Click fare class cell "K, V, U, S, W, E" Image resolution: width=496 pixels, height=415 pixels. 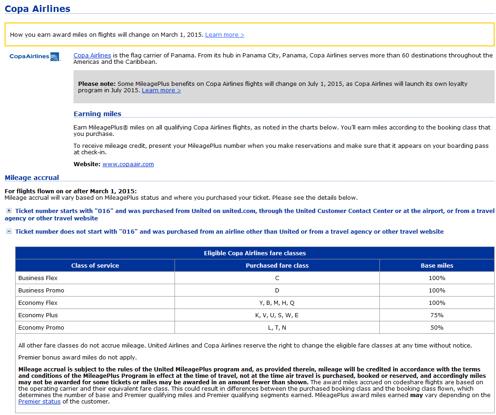point(277,315)
